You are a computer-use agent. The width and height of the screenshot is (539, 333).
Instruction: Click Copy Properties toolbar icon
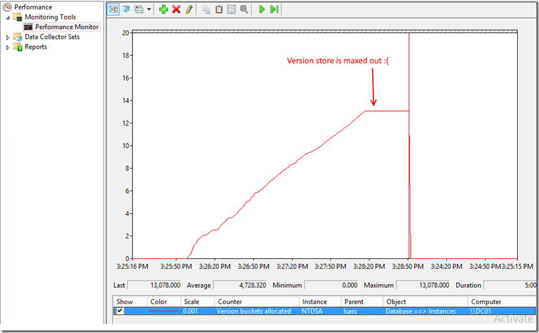click(x=206, y=9)
